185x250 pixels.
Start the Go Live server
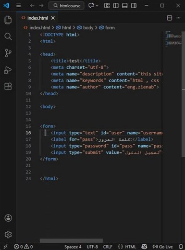coord(162,247)
